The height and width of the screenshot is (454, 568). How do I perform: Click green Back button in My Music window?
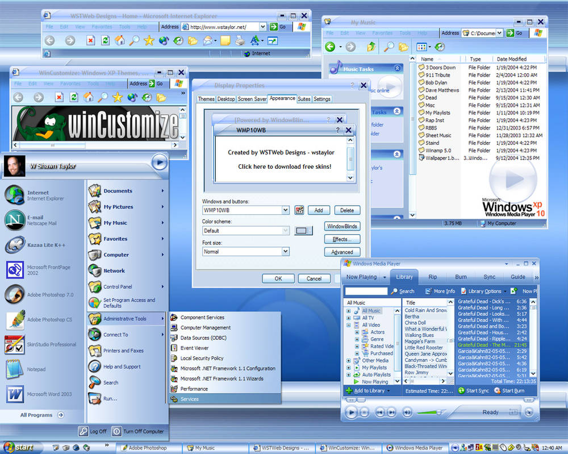point(330,47)
